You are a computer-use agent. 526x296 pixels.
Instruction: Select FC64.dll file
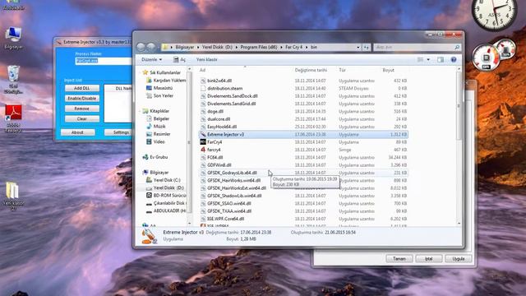point(215,157)
